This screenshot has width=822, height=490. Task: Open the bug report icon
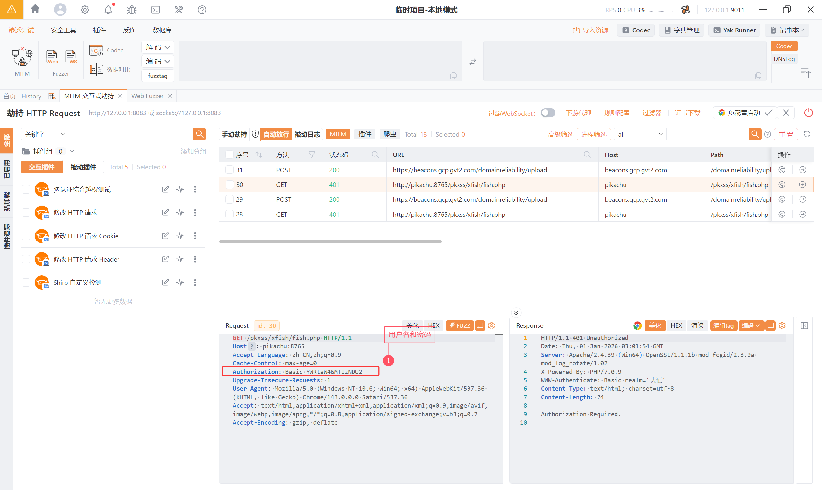pyautogui.click(x=132, y=10)
